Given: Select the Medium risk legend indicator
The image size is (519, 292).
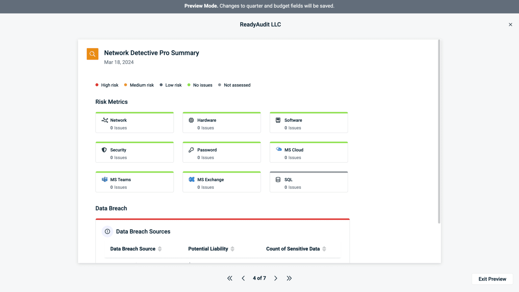Looking at the screenshot, I should pyautogui.click(x=125, y=85).
